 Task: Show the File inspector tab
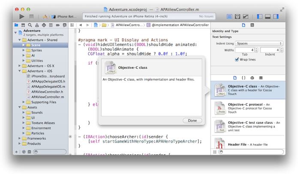tap(244, 25)
